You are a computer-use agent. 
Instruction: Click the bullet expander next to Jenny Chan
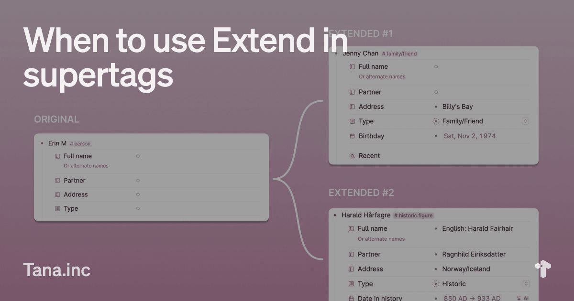click(337, 53)
